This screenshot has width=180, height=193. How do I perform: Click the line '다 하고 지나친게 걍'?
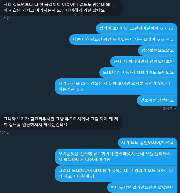click(76, 176)
